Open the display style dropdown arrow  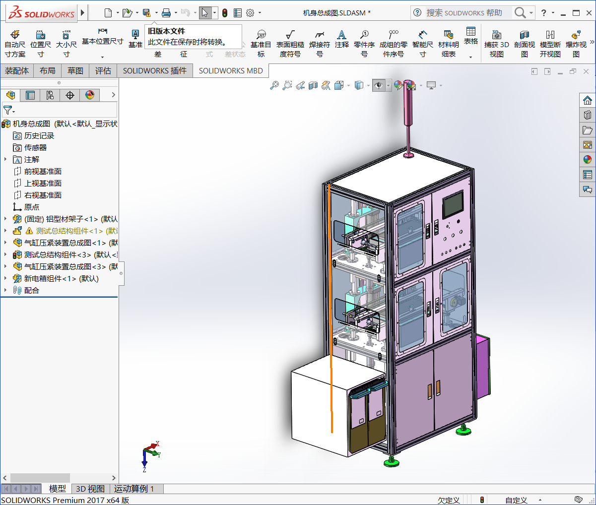tap(368, 85)
